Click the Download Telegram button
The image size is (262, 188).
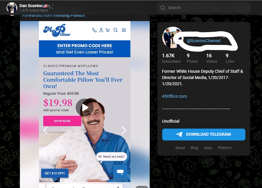click(204, 135)
